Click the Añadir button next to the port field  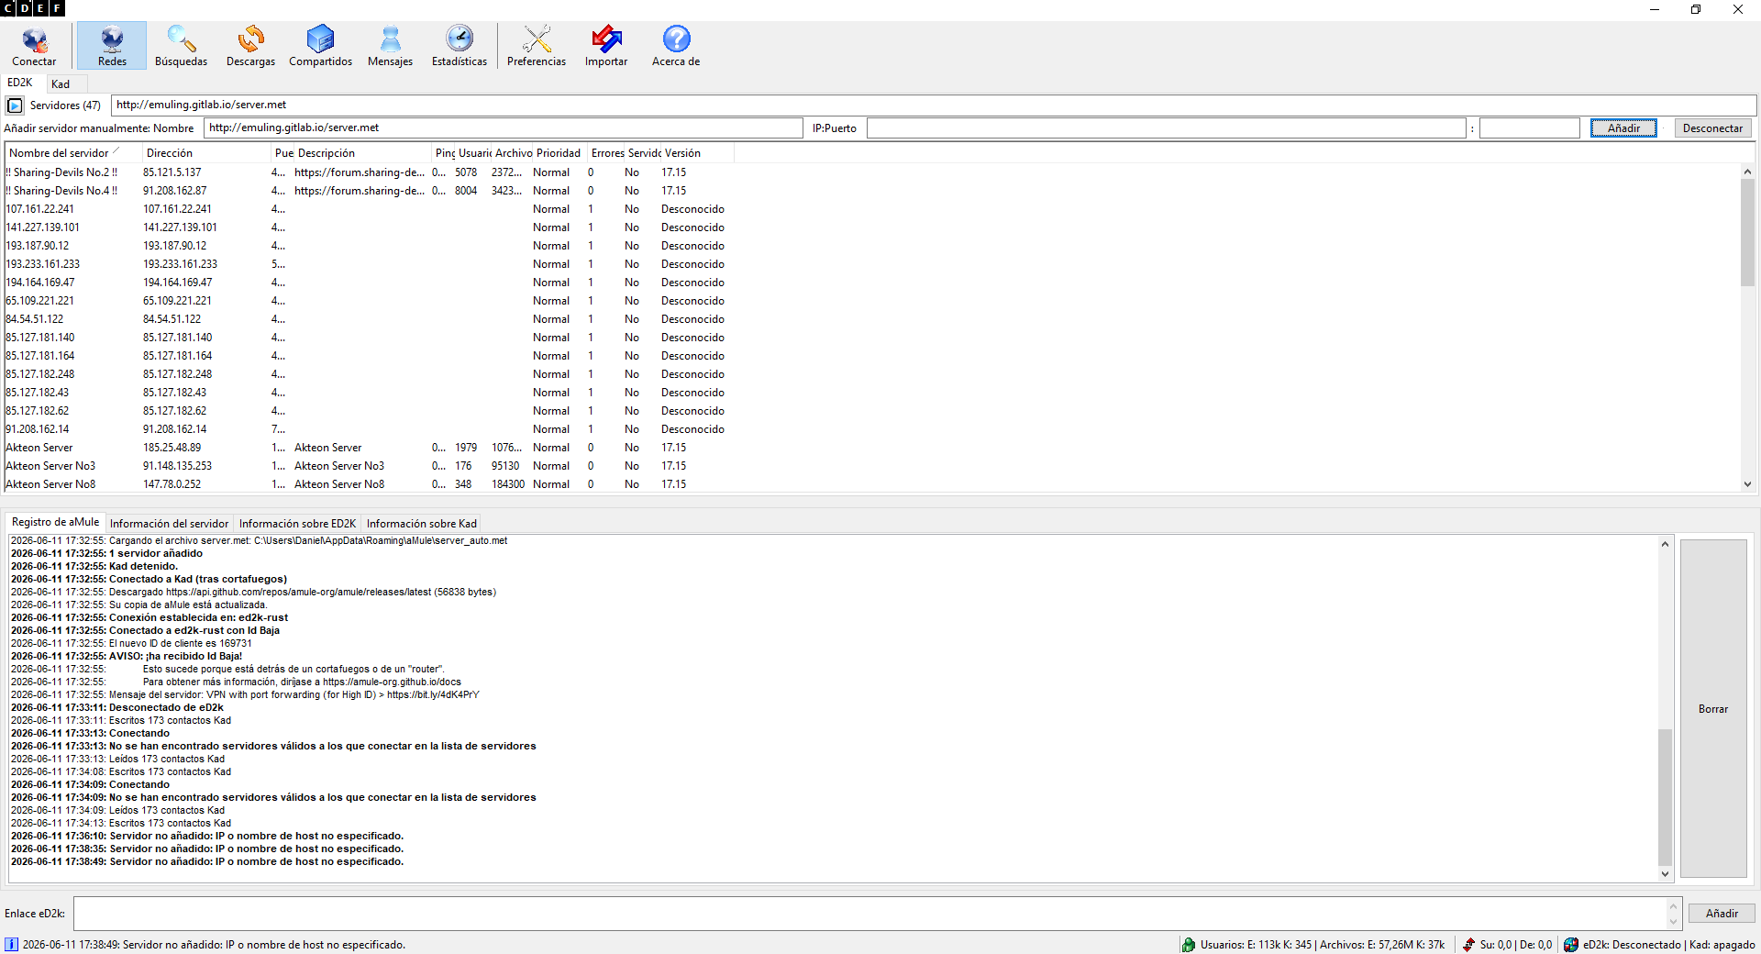point(1623,128)
